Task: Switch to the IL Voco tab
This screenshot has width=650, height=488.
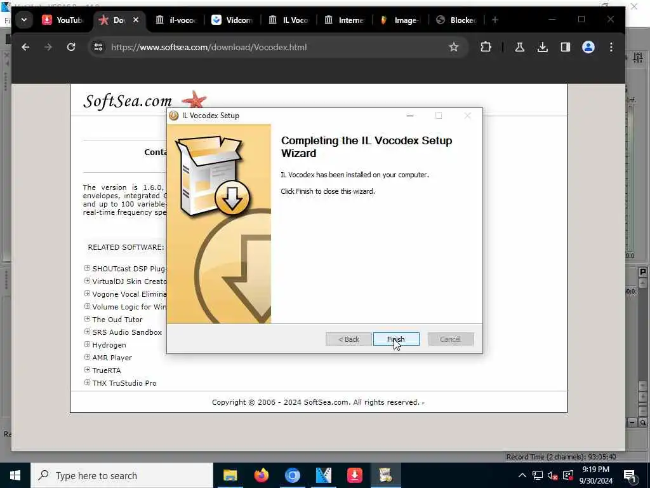Action: click(289, 20)
